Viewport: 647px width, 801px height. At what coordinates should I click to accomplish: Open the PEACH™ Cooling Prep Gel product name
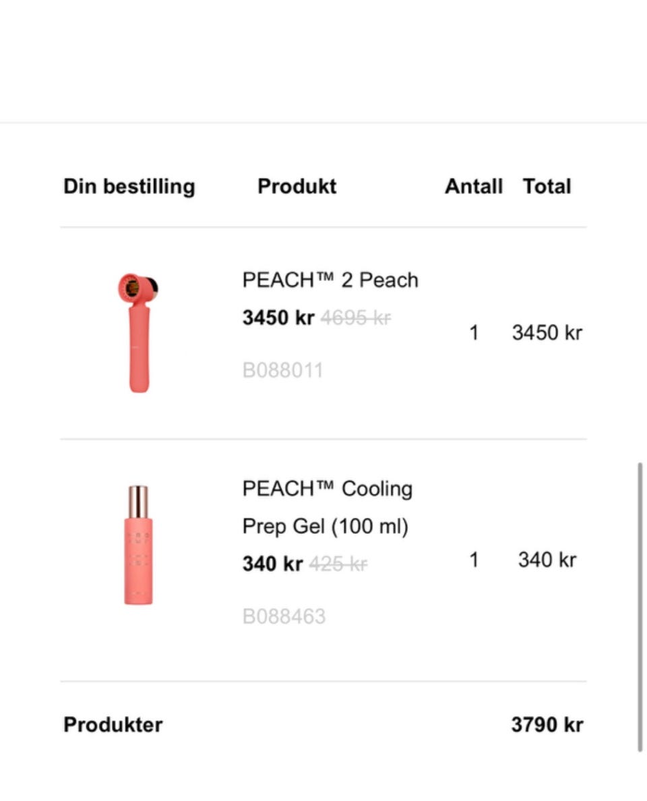click(x=327, y=507)
